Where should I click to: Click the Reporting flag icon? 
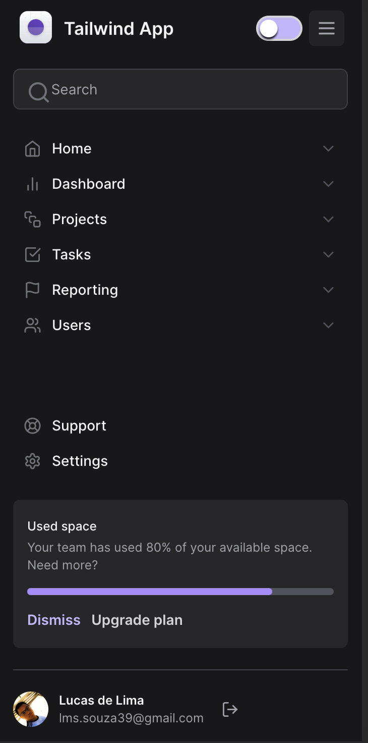(32, 290)
